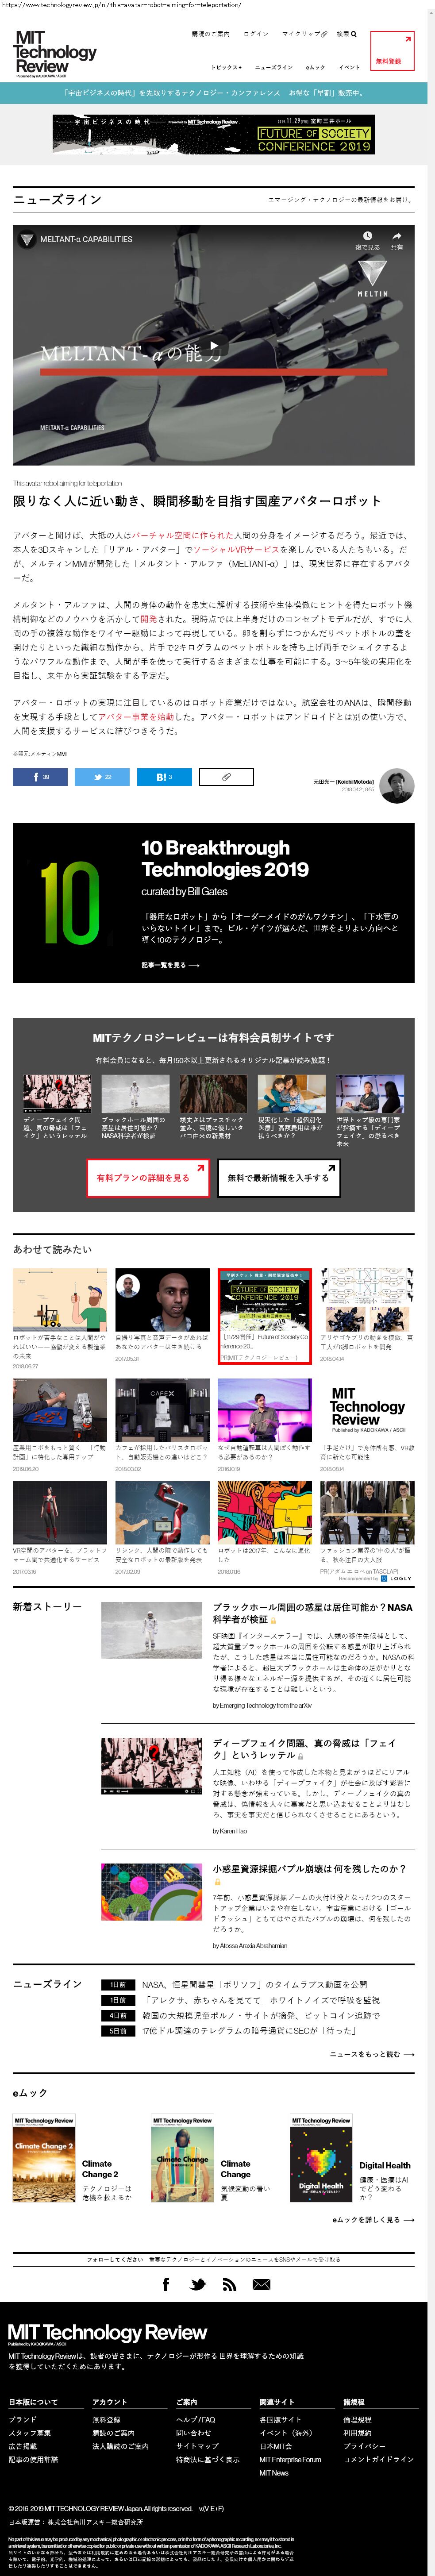Click the footer email envelope icon
The width and height of the screenshot is (435, 2576).
pos(261,2284)
